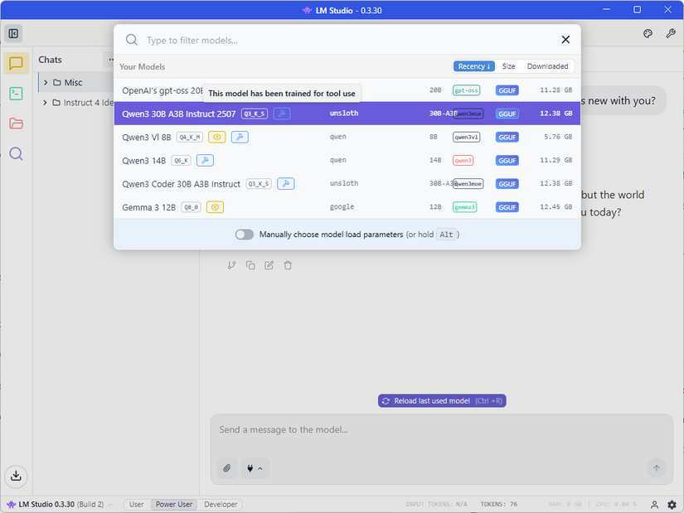Sort models by Downloaded
684x513 pixels.
(547, 66)
